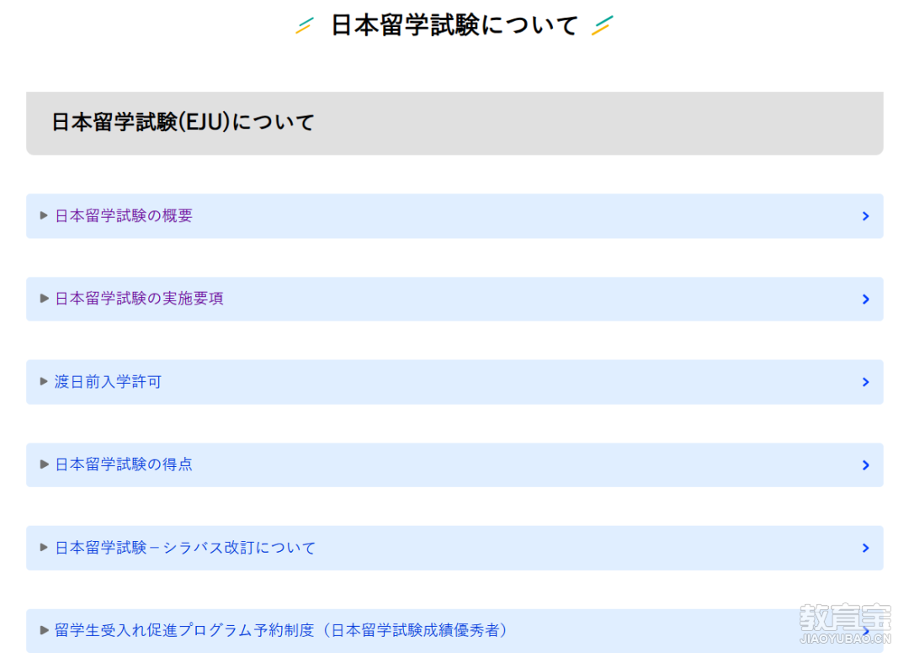The width and height of the screenshot is (909, 663).
Task: Click the triangle bullet beside 渡日前入学許可
Action: [44, 381]
